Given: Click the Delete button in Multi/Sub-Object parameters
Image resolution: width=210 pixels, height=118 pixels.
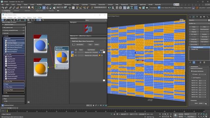Looking at the screenshot, I should (96, 45).
